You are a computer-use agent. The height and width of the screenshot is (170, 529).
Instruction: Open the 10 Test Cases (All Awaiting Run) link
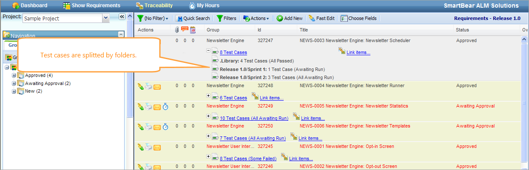coord(254,118)
